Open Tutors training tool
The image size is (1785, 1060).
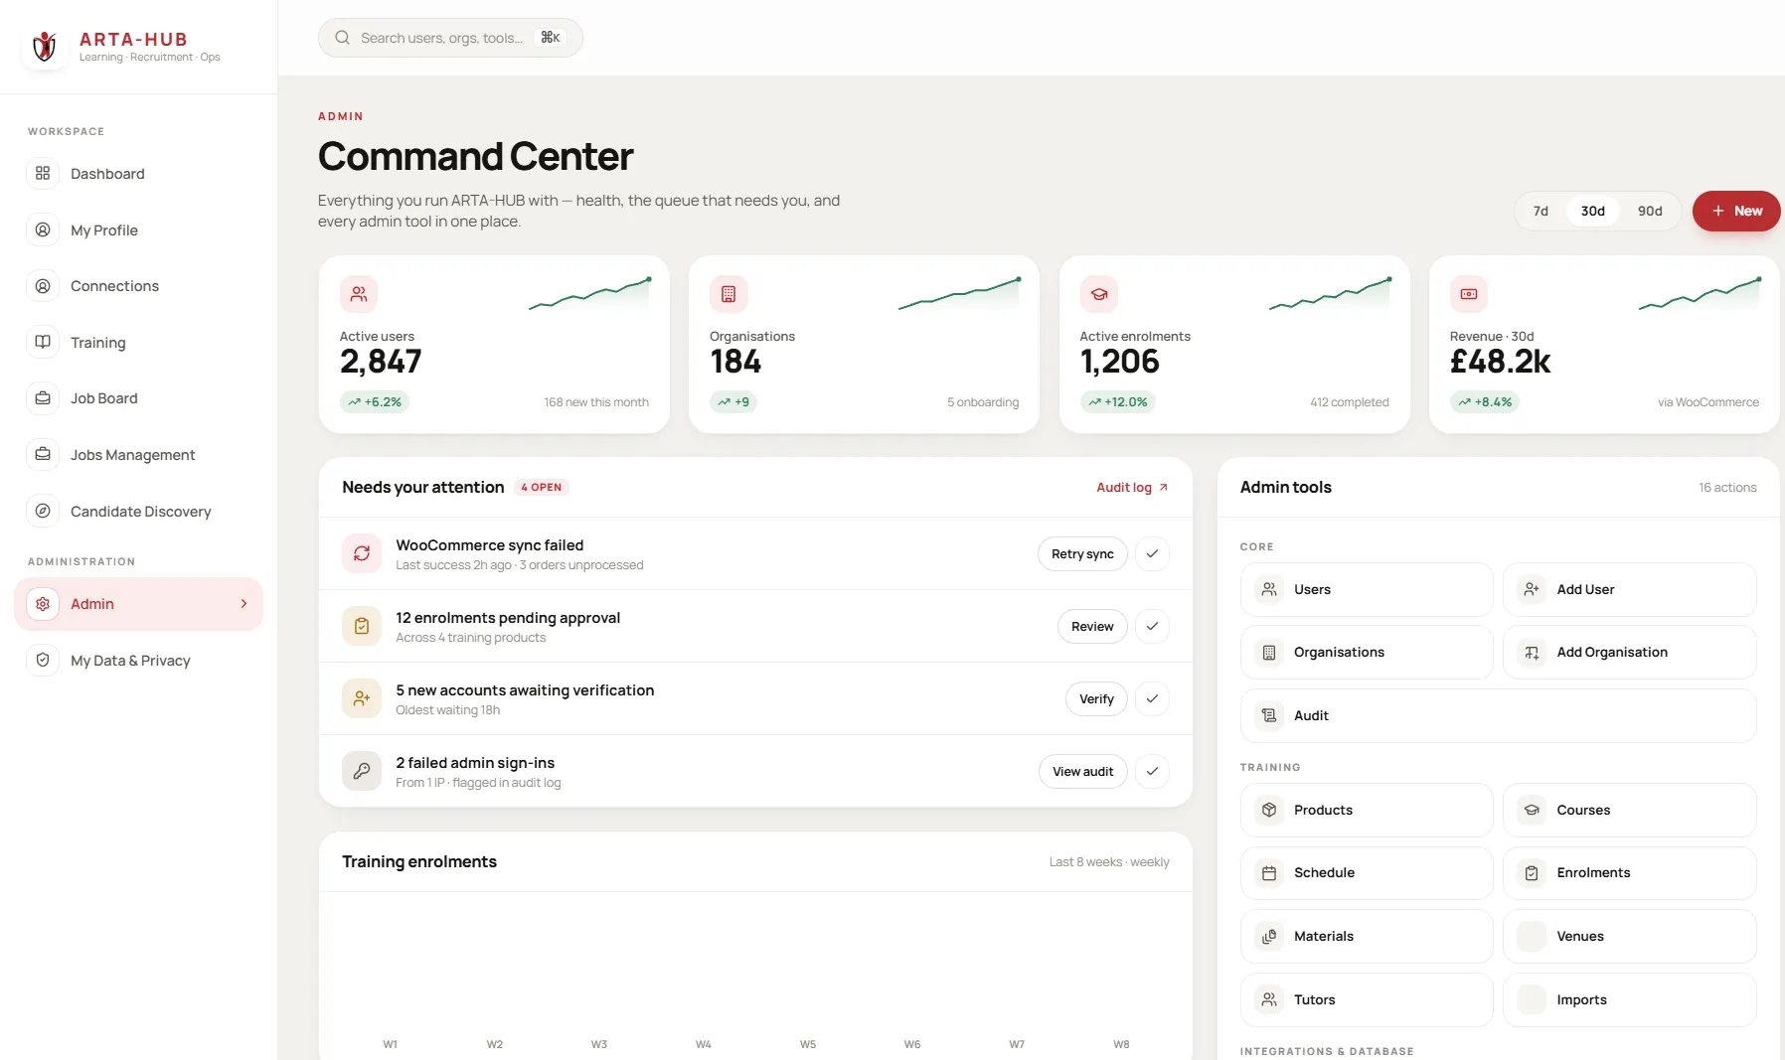pyautogui.click(x=1367, y=999)
